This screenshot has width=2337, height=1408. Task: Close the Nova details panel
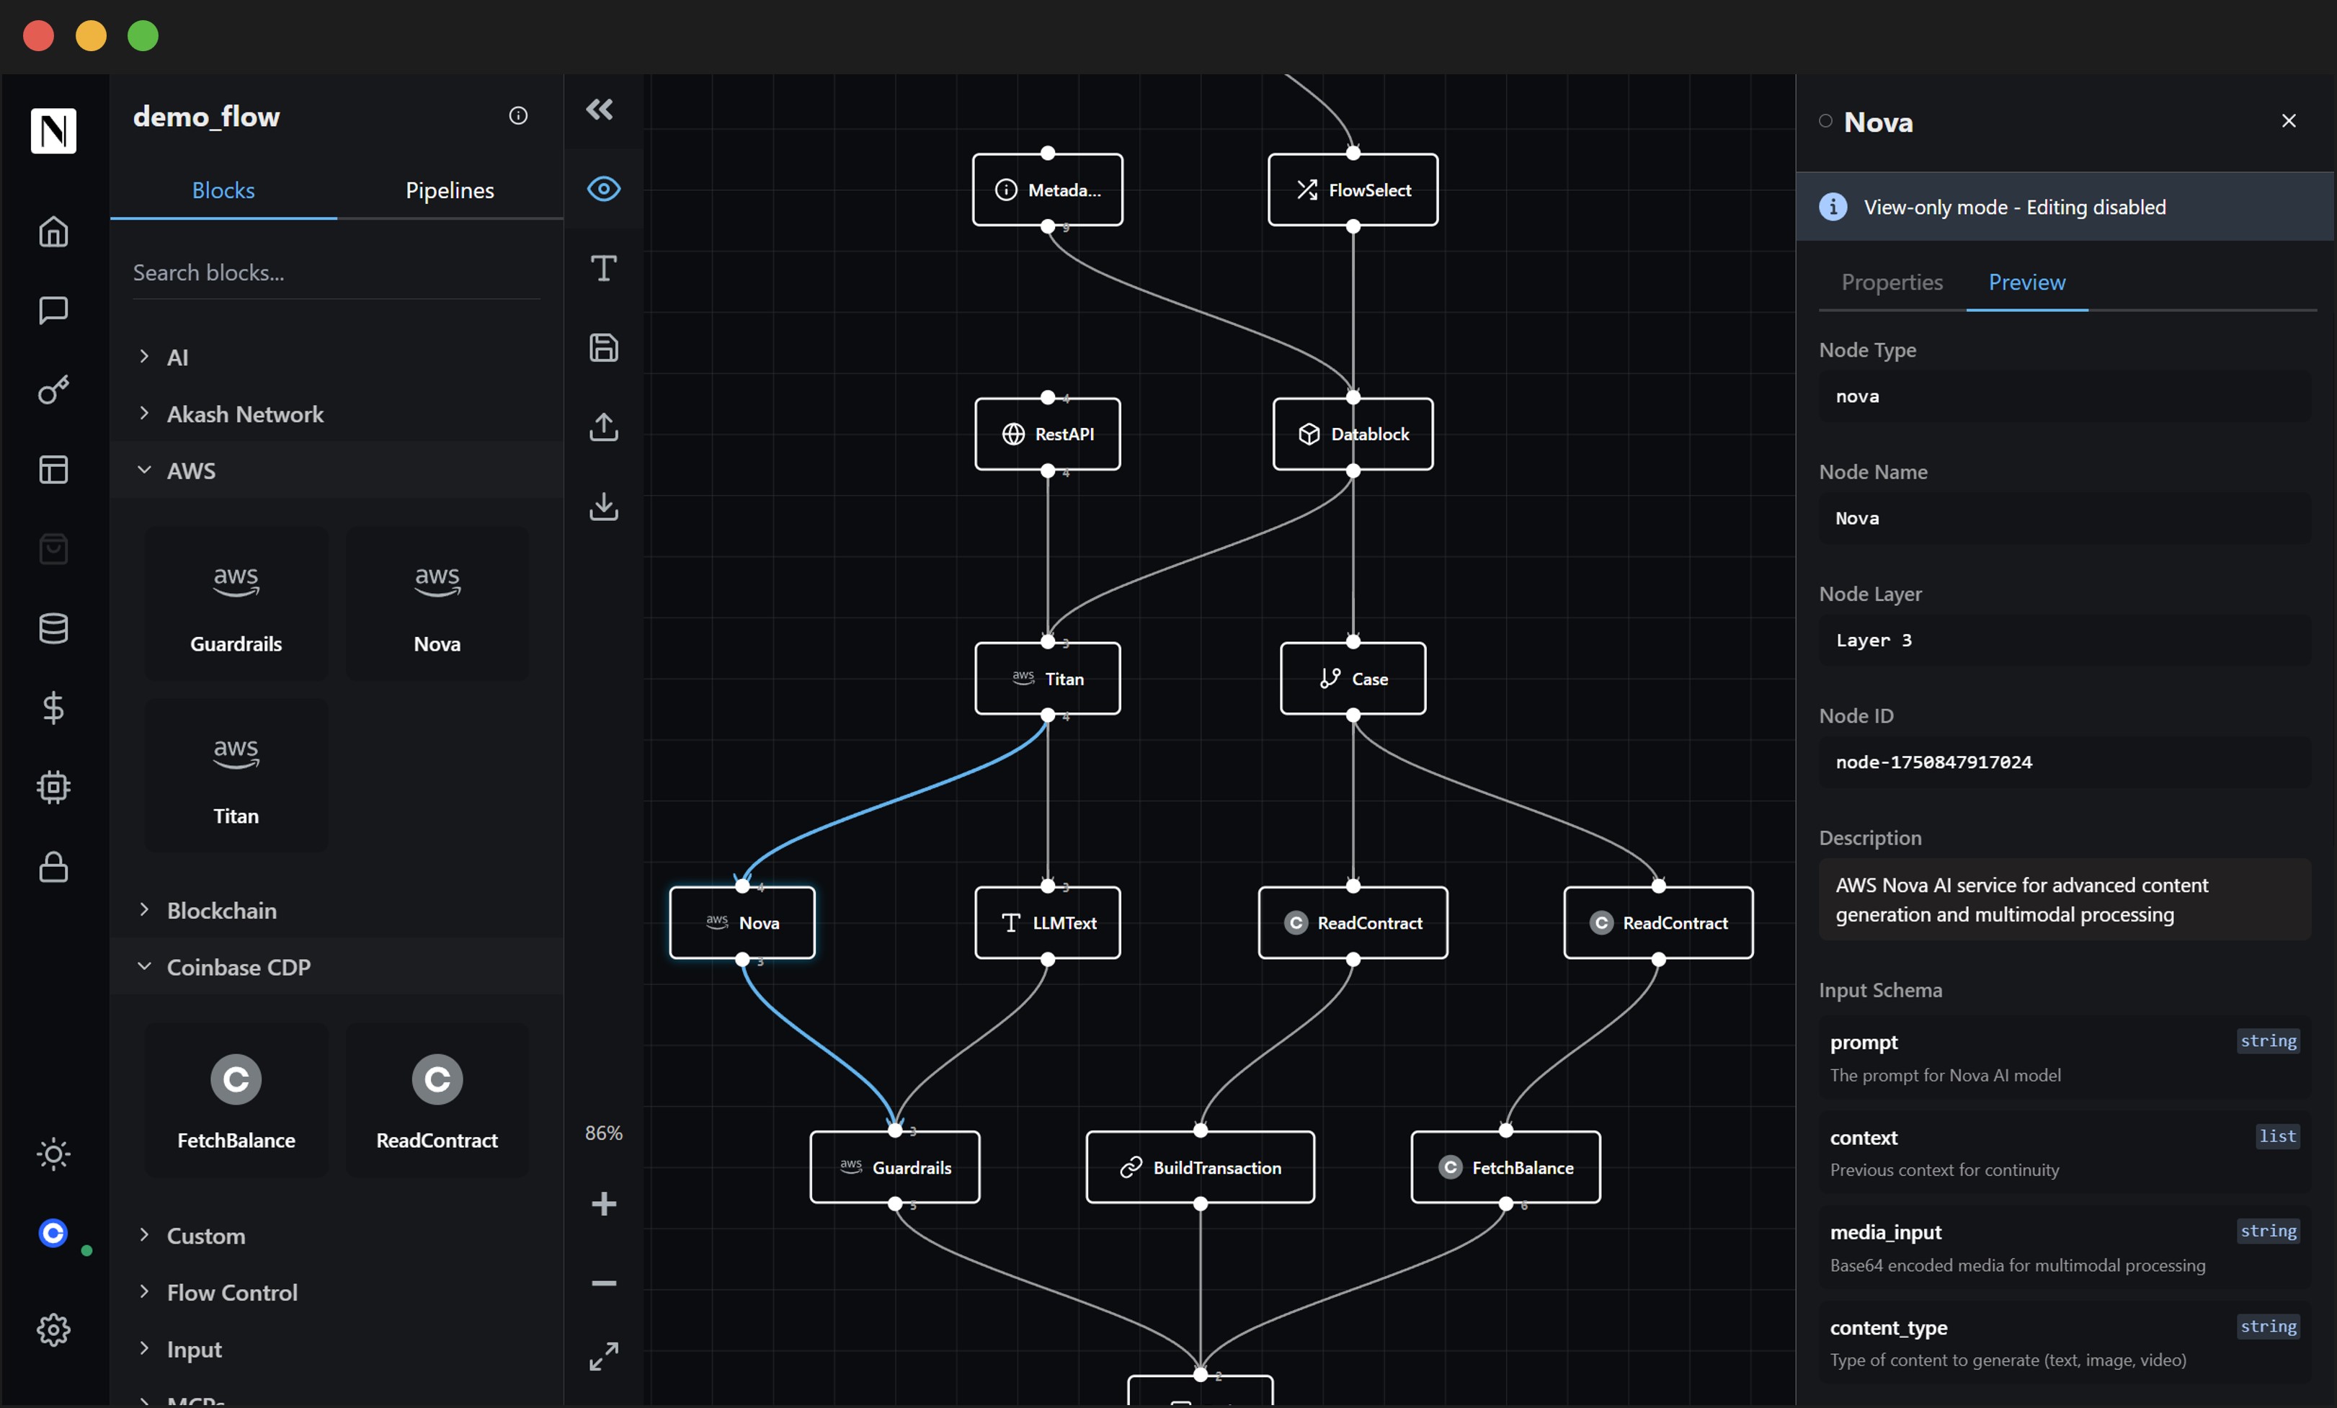2289,120
